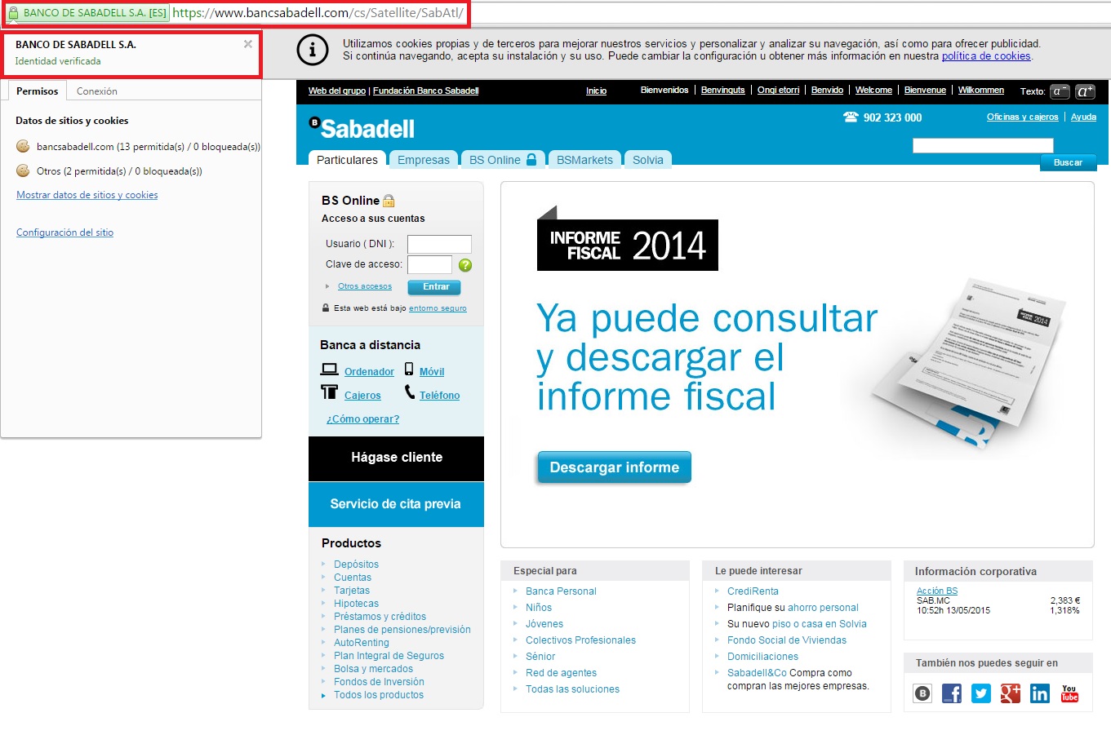Switch to the Conexión tab
This screenshot has width=1111, height=735.
tap(96, 91)
